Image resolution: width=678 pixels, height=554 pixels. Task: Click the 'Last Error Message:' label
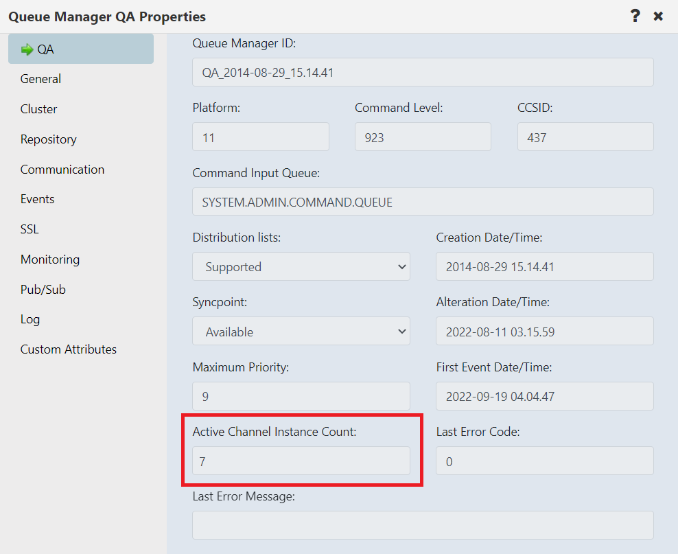[244, 496]
